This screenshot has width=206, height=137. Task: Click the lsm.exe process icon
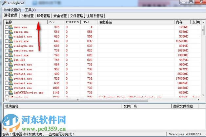11,60
